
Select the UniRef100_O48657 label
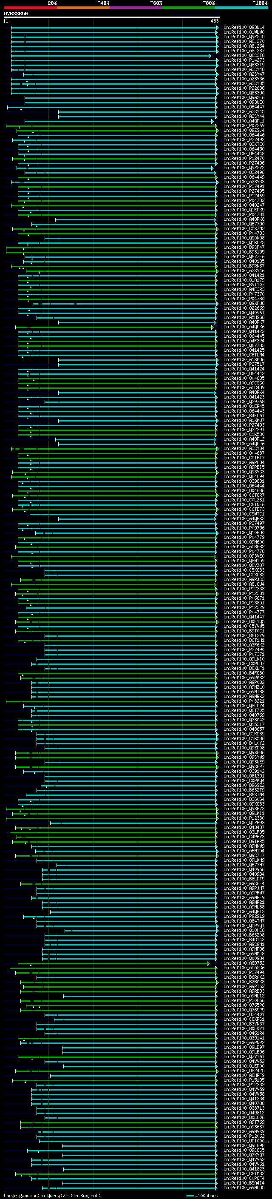[244, 729]
